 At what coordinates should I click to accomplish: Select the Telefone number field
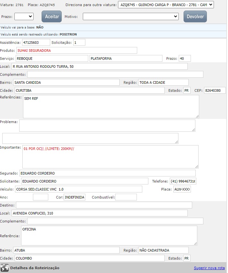pyautogui.click(x=183, y=181)
